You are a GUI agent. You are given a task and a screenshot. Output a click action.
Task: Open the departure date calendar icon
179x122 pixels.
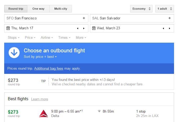8,28
